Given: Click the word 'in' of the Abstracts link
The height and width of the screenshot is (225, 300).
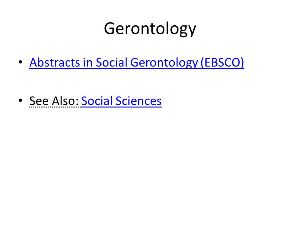Looking at the screenshot, I should click(88, 62).
